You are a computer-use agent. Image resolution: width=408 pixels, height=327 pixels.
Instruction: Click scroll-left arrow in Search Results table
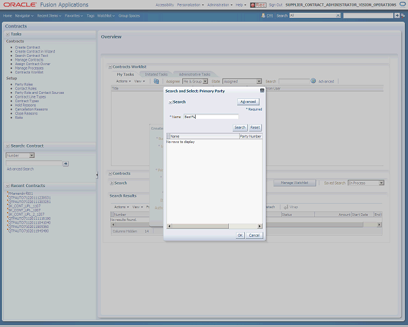(113, 225)
